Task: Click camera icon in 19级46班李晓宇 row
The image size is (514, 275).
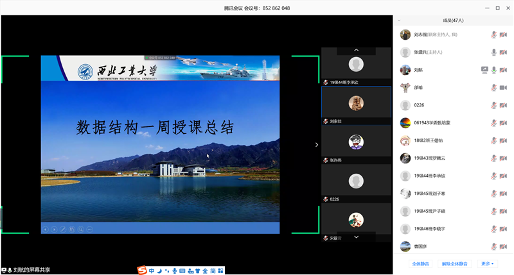Action: (504, 229)
